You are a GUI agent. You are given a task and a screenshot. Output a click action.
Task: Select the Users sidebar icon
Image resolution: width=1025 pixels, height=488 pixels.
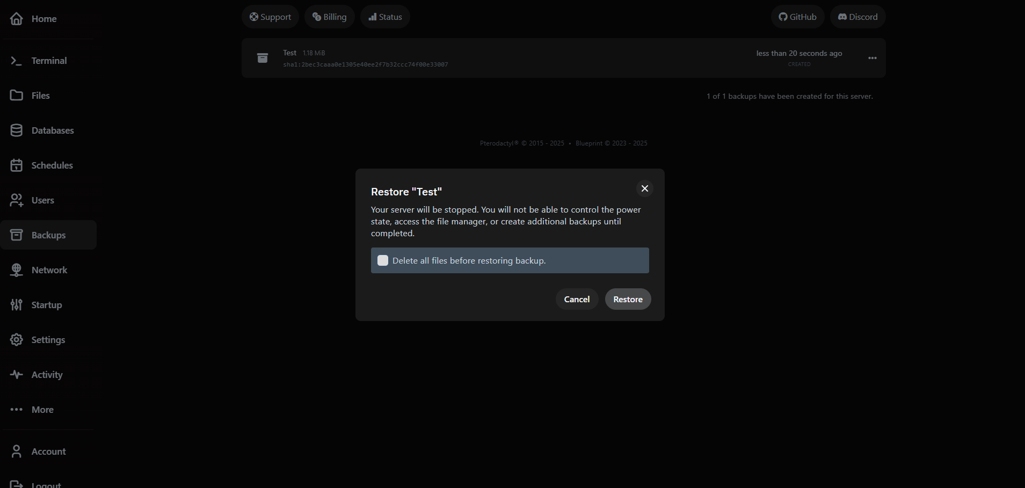point(17,200)
